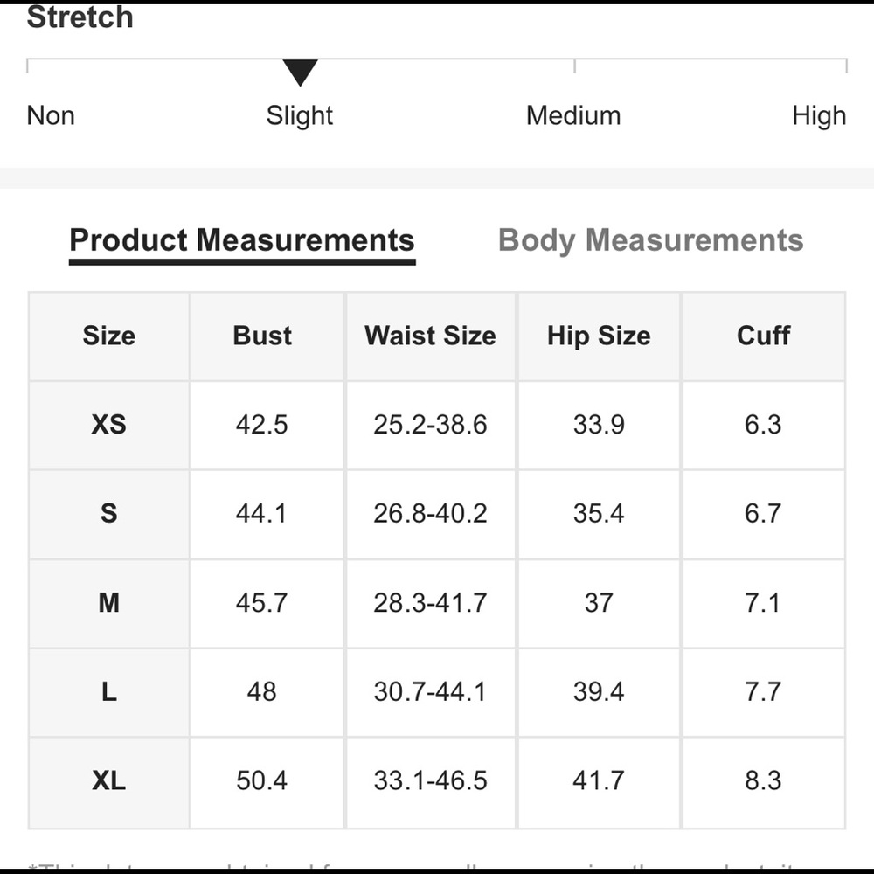The height and width of the screenshot is (874, 874).
Task: Click the M waist value 28.3-41.7
Action: coord(430,603)
